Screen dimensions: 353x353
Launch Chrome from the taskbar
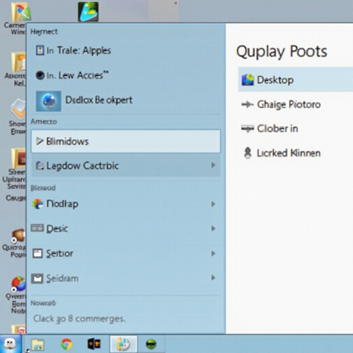point(67,344)
